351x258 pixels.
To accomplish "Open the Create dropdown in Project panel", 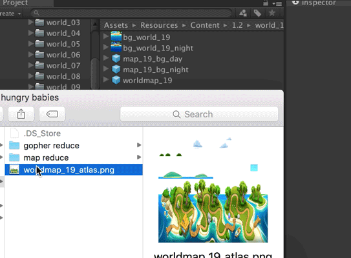I will coord(10,14).
